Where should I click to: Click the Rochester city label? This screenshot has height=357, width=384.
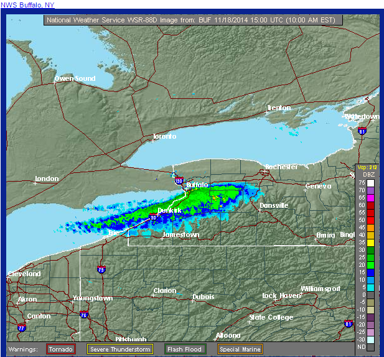(x=281, y=167)
